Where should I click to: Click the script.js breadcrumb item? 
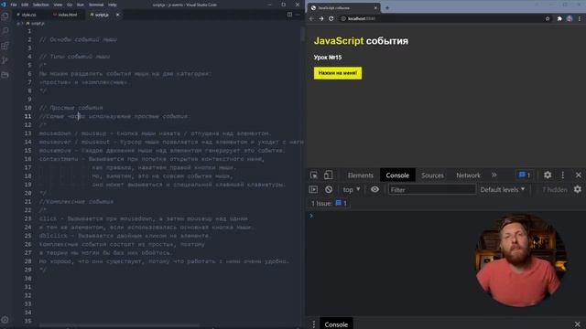36,23
